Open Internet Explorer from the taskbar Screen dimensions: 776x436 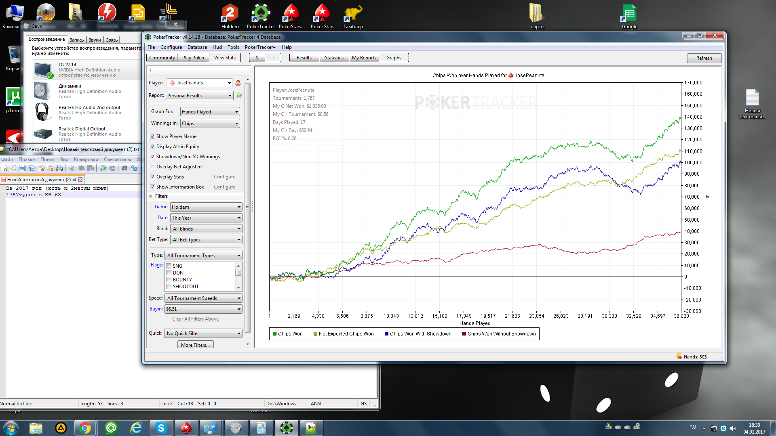(x=136, y=428)
